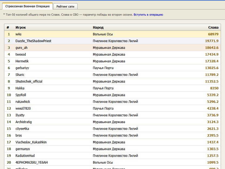Image resolution: width=225 pixels, height=169 pixels.
Task: Select rukawhick in the ranking
Action: tap(23, 102)
